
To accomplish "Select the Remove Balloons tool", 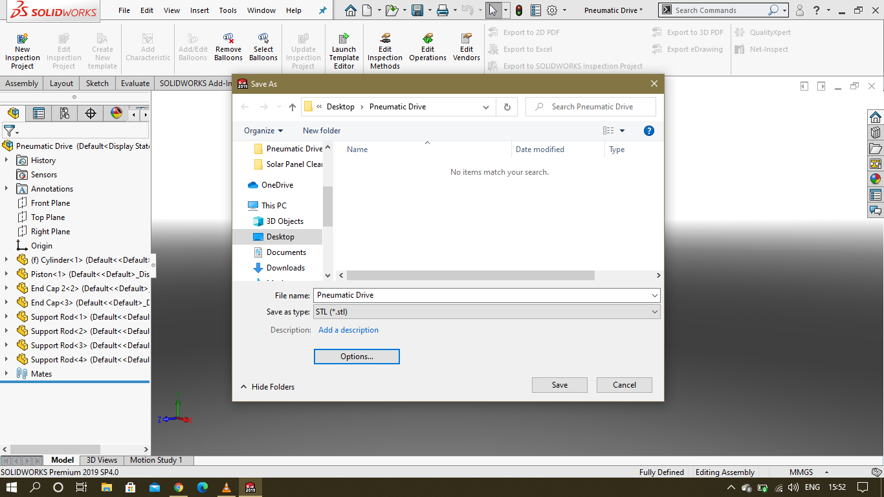I will point(228,47).
